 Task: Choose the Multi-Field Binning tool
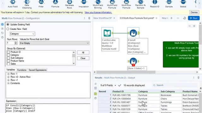98,2
